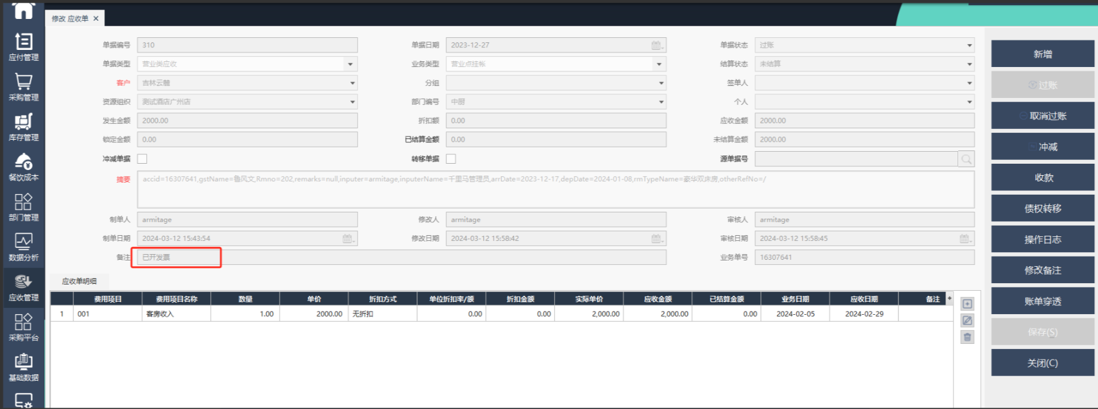Open 采购管理 shopping cart icon
The height and width of the screenshot is (409, 1098).
tap(23, 87)
